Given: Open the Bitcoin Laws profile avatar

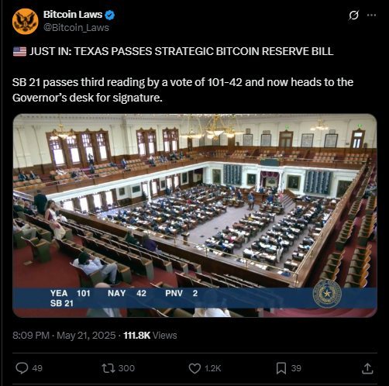Looking at the screenshot, I should tap(25, 21).
